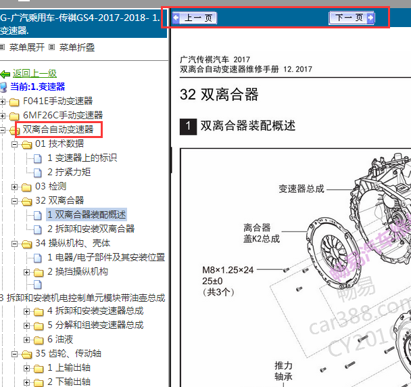Viewport: 411px width, 387px height.
Task: Expand the 2 换挡操纵机构 node
Action: 26,272
